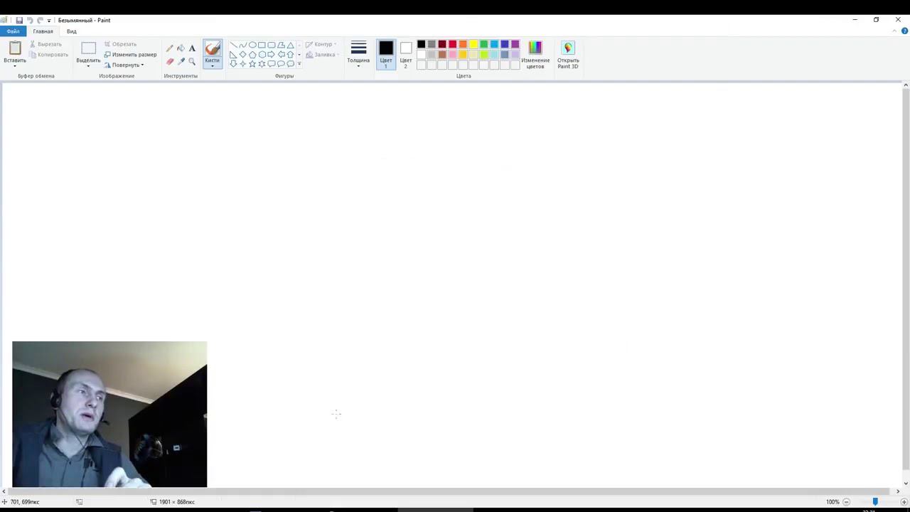
Task: Click the Вырезать cut button
Action: coord(45,44)
